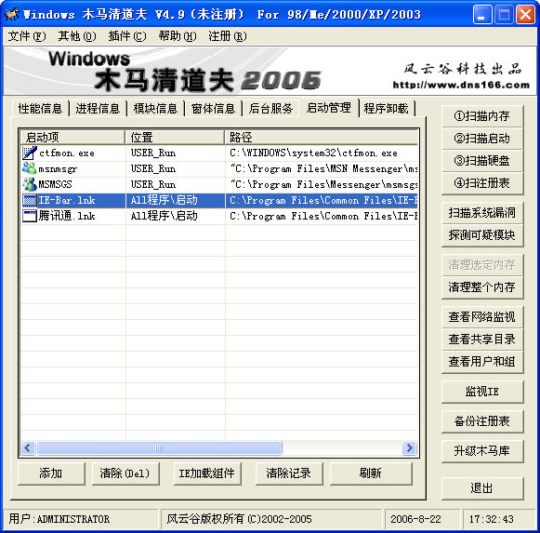Click the ①扫描内存 button

(482, 116)
